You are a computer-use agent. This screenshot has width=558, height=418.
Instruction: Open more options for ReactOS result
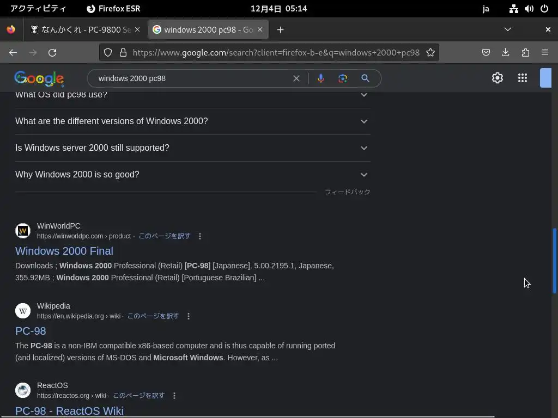pyautogui.click(x=174, y=396)
